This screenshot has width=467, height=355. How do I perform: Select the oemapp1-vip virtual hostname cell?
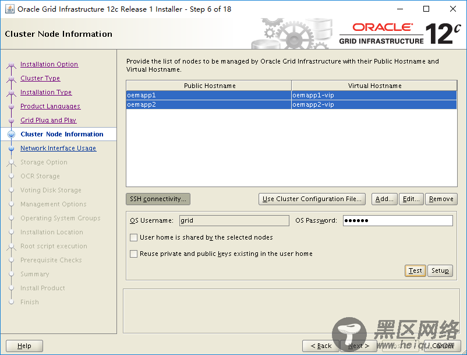click(374, 95)
